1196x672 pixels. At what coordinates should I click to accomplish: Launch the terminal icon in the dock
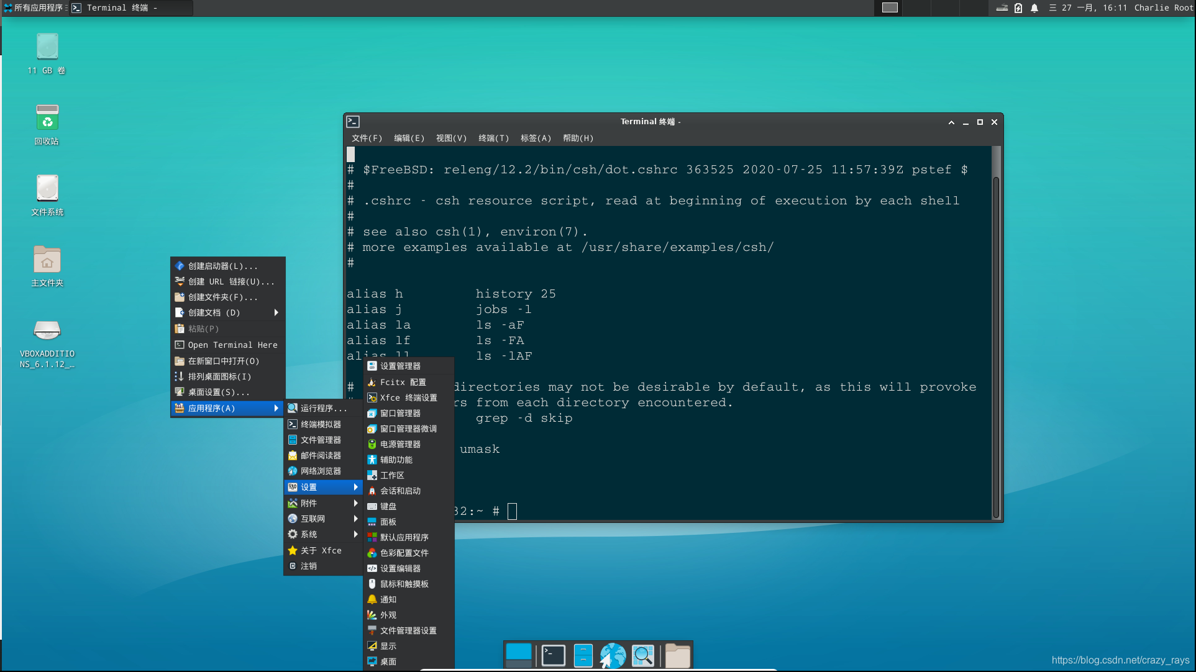(x=553, y=655)
